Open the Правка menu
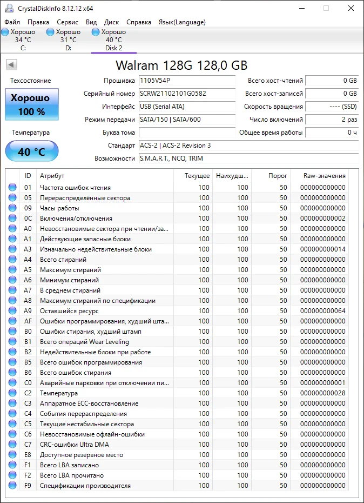This screenshot has width=364, height=503. 38,22
